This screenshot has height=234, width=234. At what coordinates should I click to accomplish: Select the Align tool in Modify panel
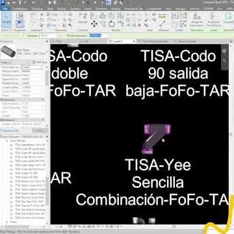coord(94,16)
